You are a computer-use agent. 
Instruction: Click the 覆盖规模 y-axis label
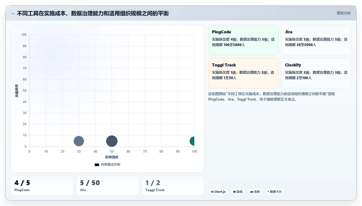point(17,91)
